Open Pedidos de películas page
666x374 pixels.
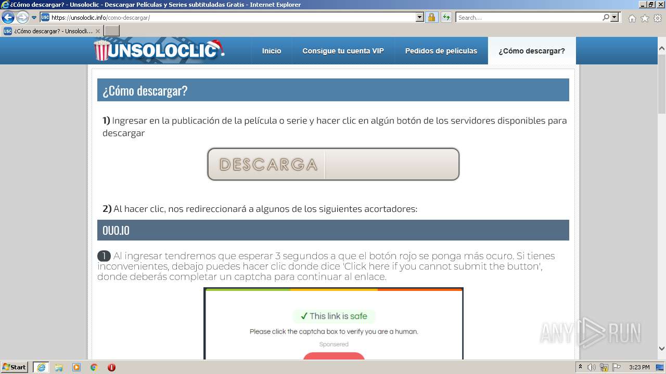coord(441,51)
